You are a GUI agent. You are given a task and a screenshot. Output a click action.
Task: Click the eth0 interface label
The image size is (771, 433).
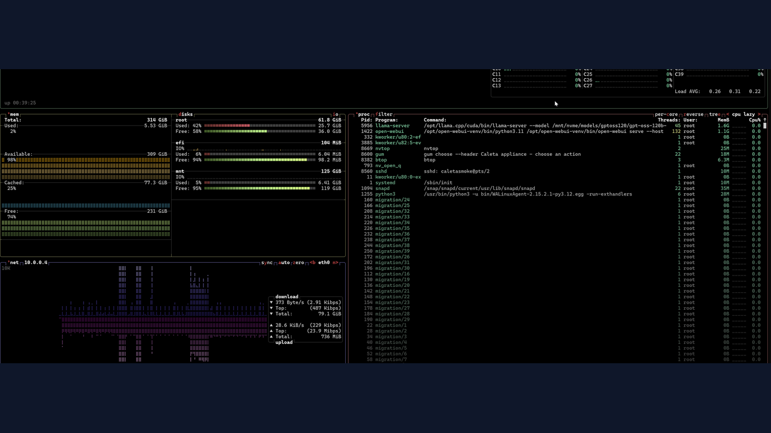(324, 263)
